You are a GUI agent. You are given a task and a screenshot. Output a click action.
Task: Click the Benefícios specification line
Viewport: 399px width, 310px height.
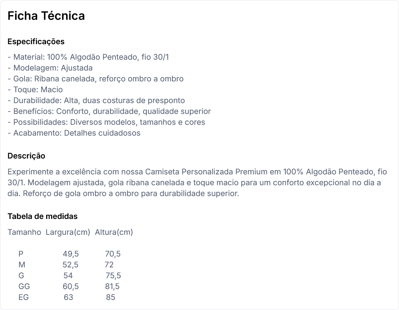tap(109, 112)
